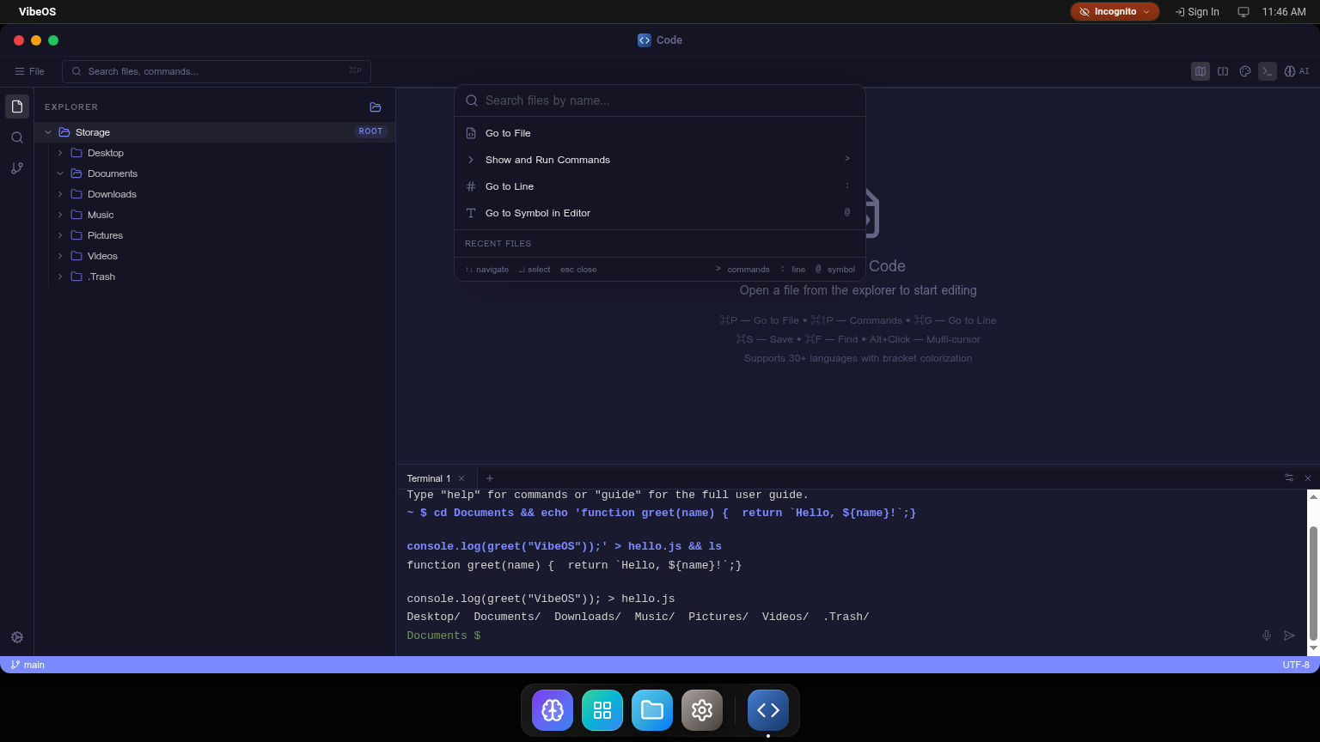Click the terminal microphone icon
Screen dimensions: 1320x742
1267,636
